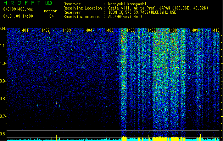Click the 1.1 kHz frequency axis label
The width and height of the screenshot is (223, 141).
pos(3,46)
